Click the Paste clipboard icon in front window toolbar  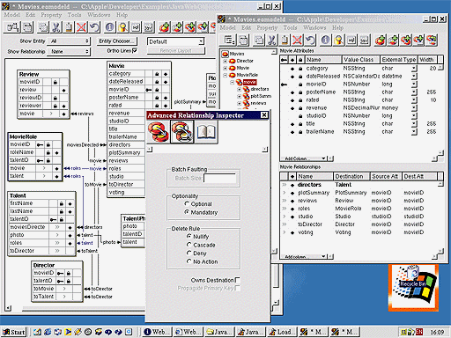(x=285, y=40)
